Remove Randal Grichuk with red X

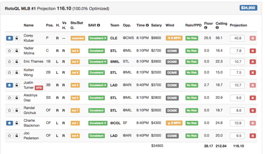point(253,111)
